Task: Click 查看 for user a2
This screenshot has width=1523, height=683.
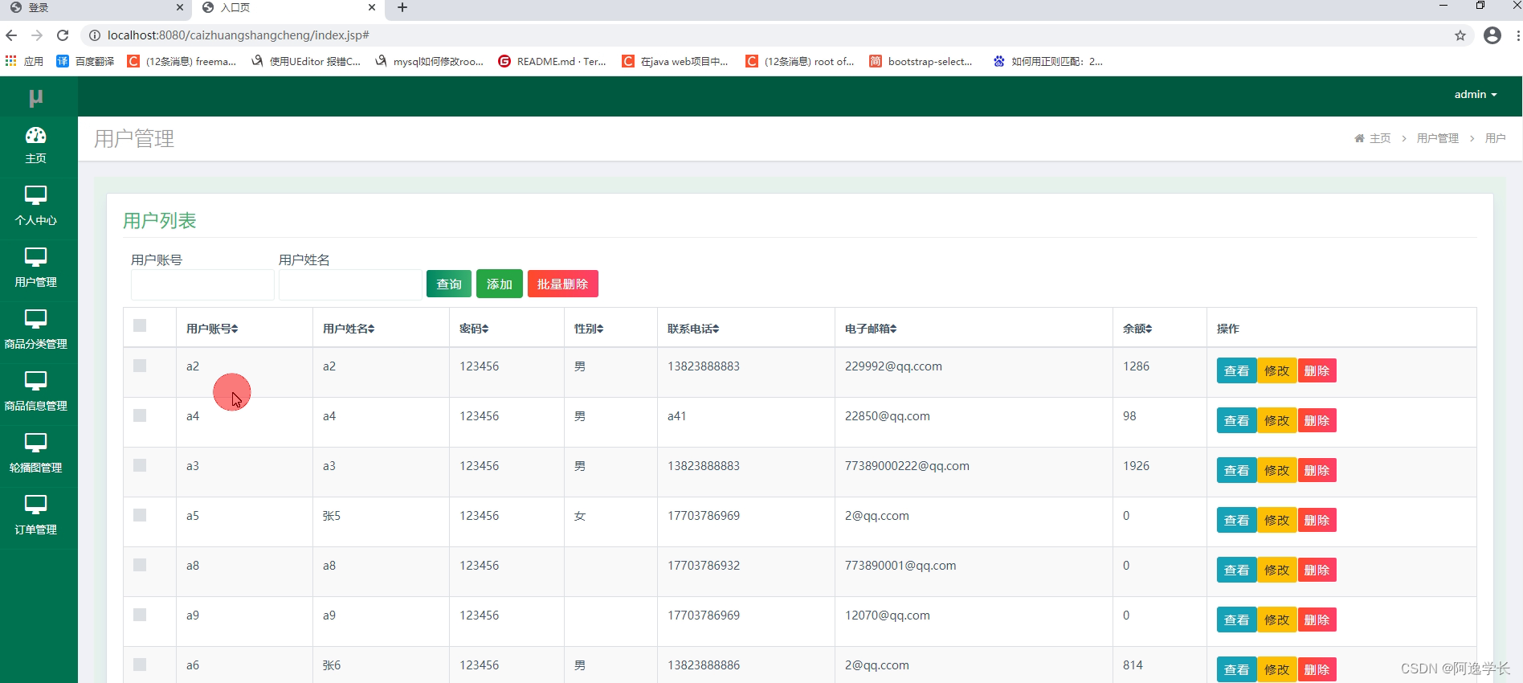Action: [x=1237, y=370]
